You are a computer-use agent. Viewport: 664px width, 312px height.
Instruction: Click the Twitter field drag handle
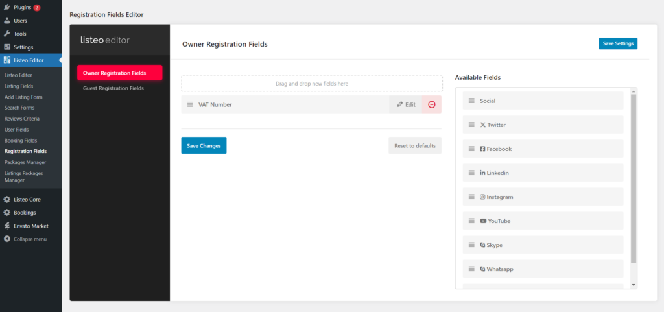[x=472, y=125]
